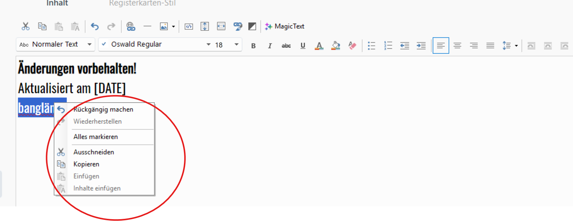Viewport: 573px width, 221px height.
Task: Click the Aktualisiert am [DATE] text line
Action: [x=72, y=88]
